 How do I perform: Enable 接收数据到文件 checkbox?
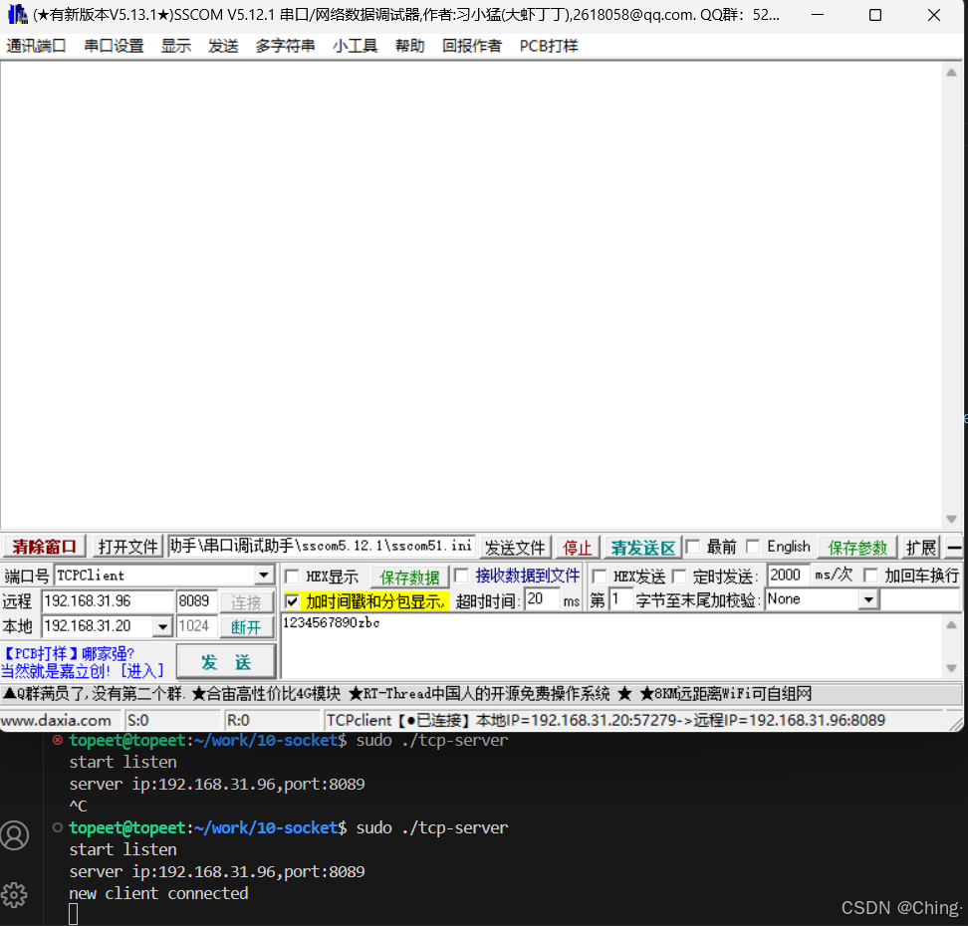(461, 576)
